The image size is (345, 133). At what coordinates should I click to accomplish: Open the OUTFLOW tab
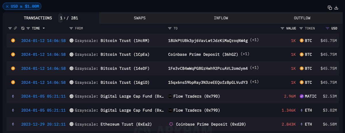pos(302,18)
